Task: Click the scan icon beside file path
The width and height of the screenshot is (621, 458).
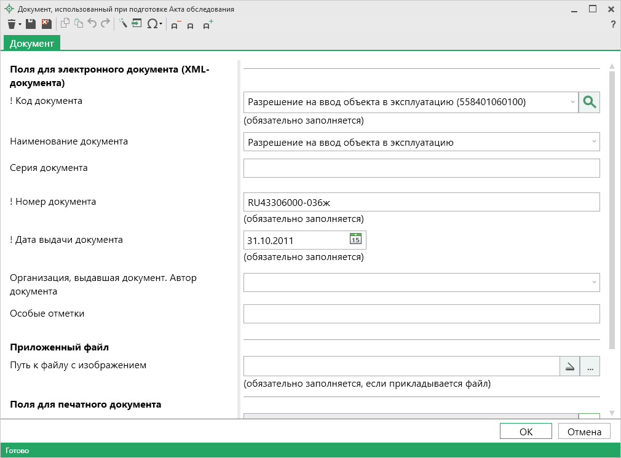Action: point(570,366)
